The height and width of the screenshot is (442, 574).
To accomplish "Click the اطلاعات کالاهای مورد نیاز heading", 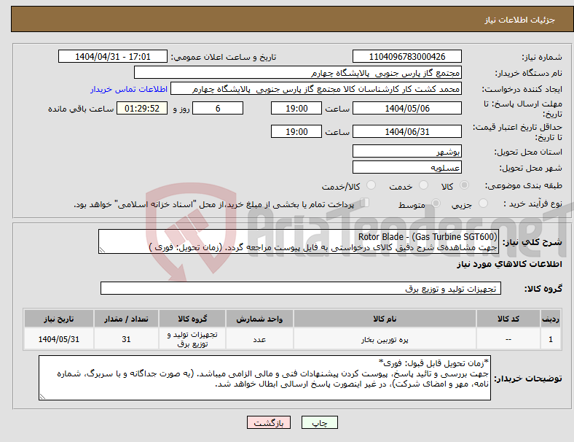I will [509, 264].
